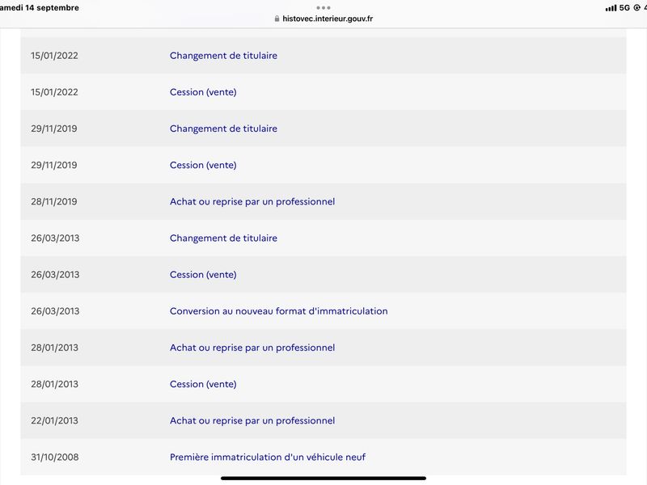This screenshot has height=485, width=647.
Task: Tap the cellular signal bars icon
Action: (x=611, y=8)
